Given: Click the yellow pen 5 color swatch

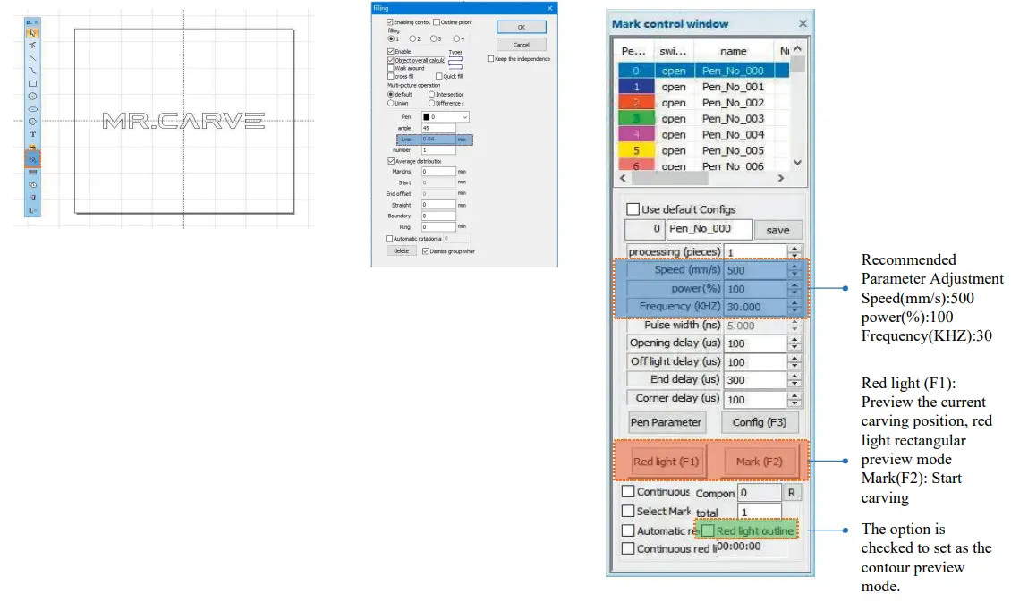Looking at the screenshot, I should click(636, 150).
